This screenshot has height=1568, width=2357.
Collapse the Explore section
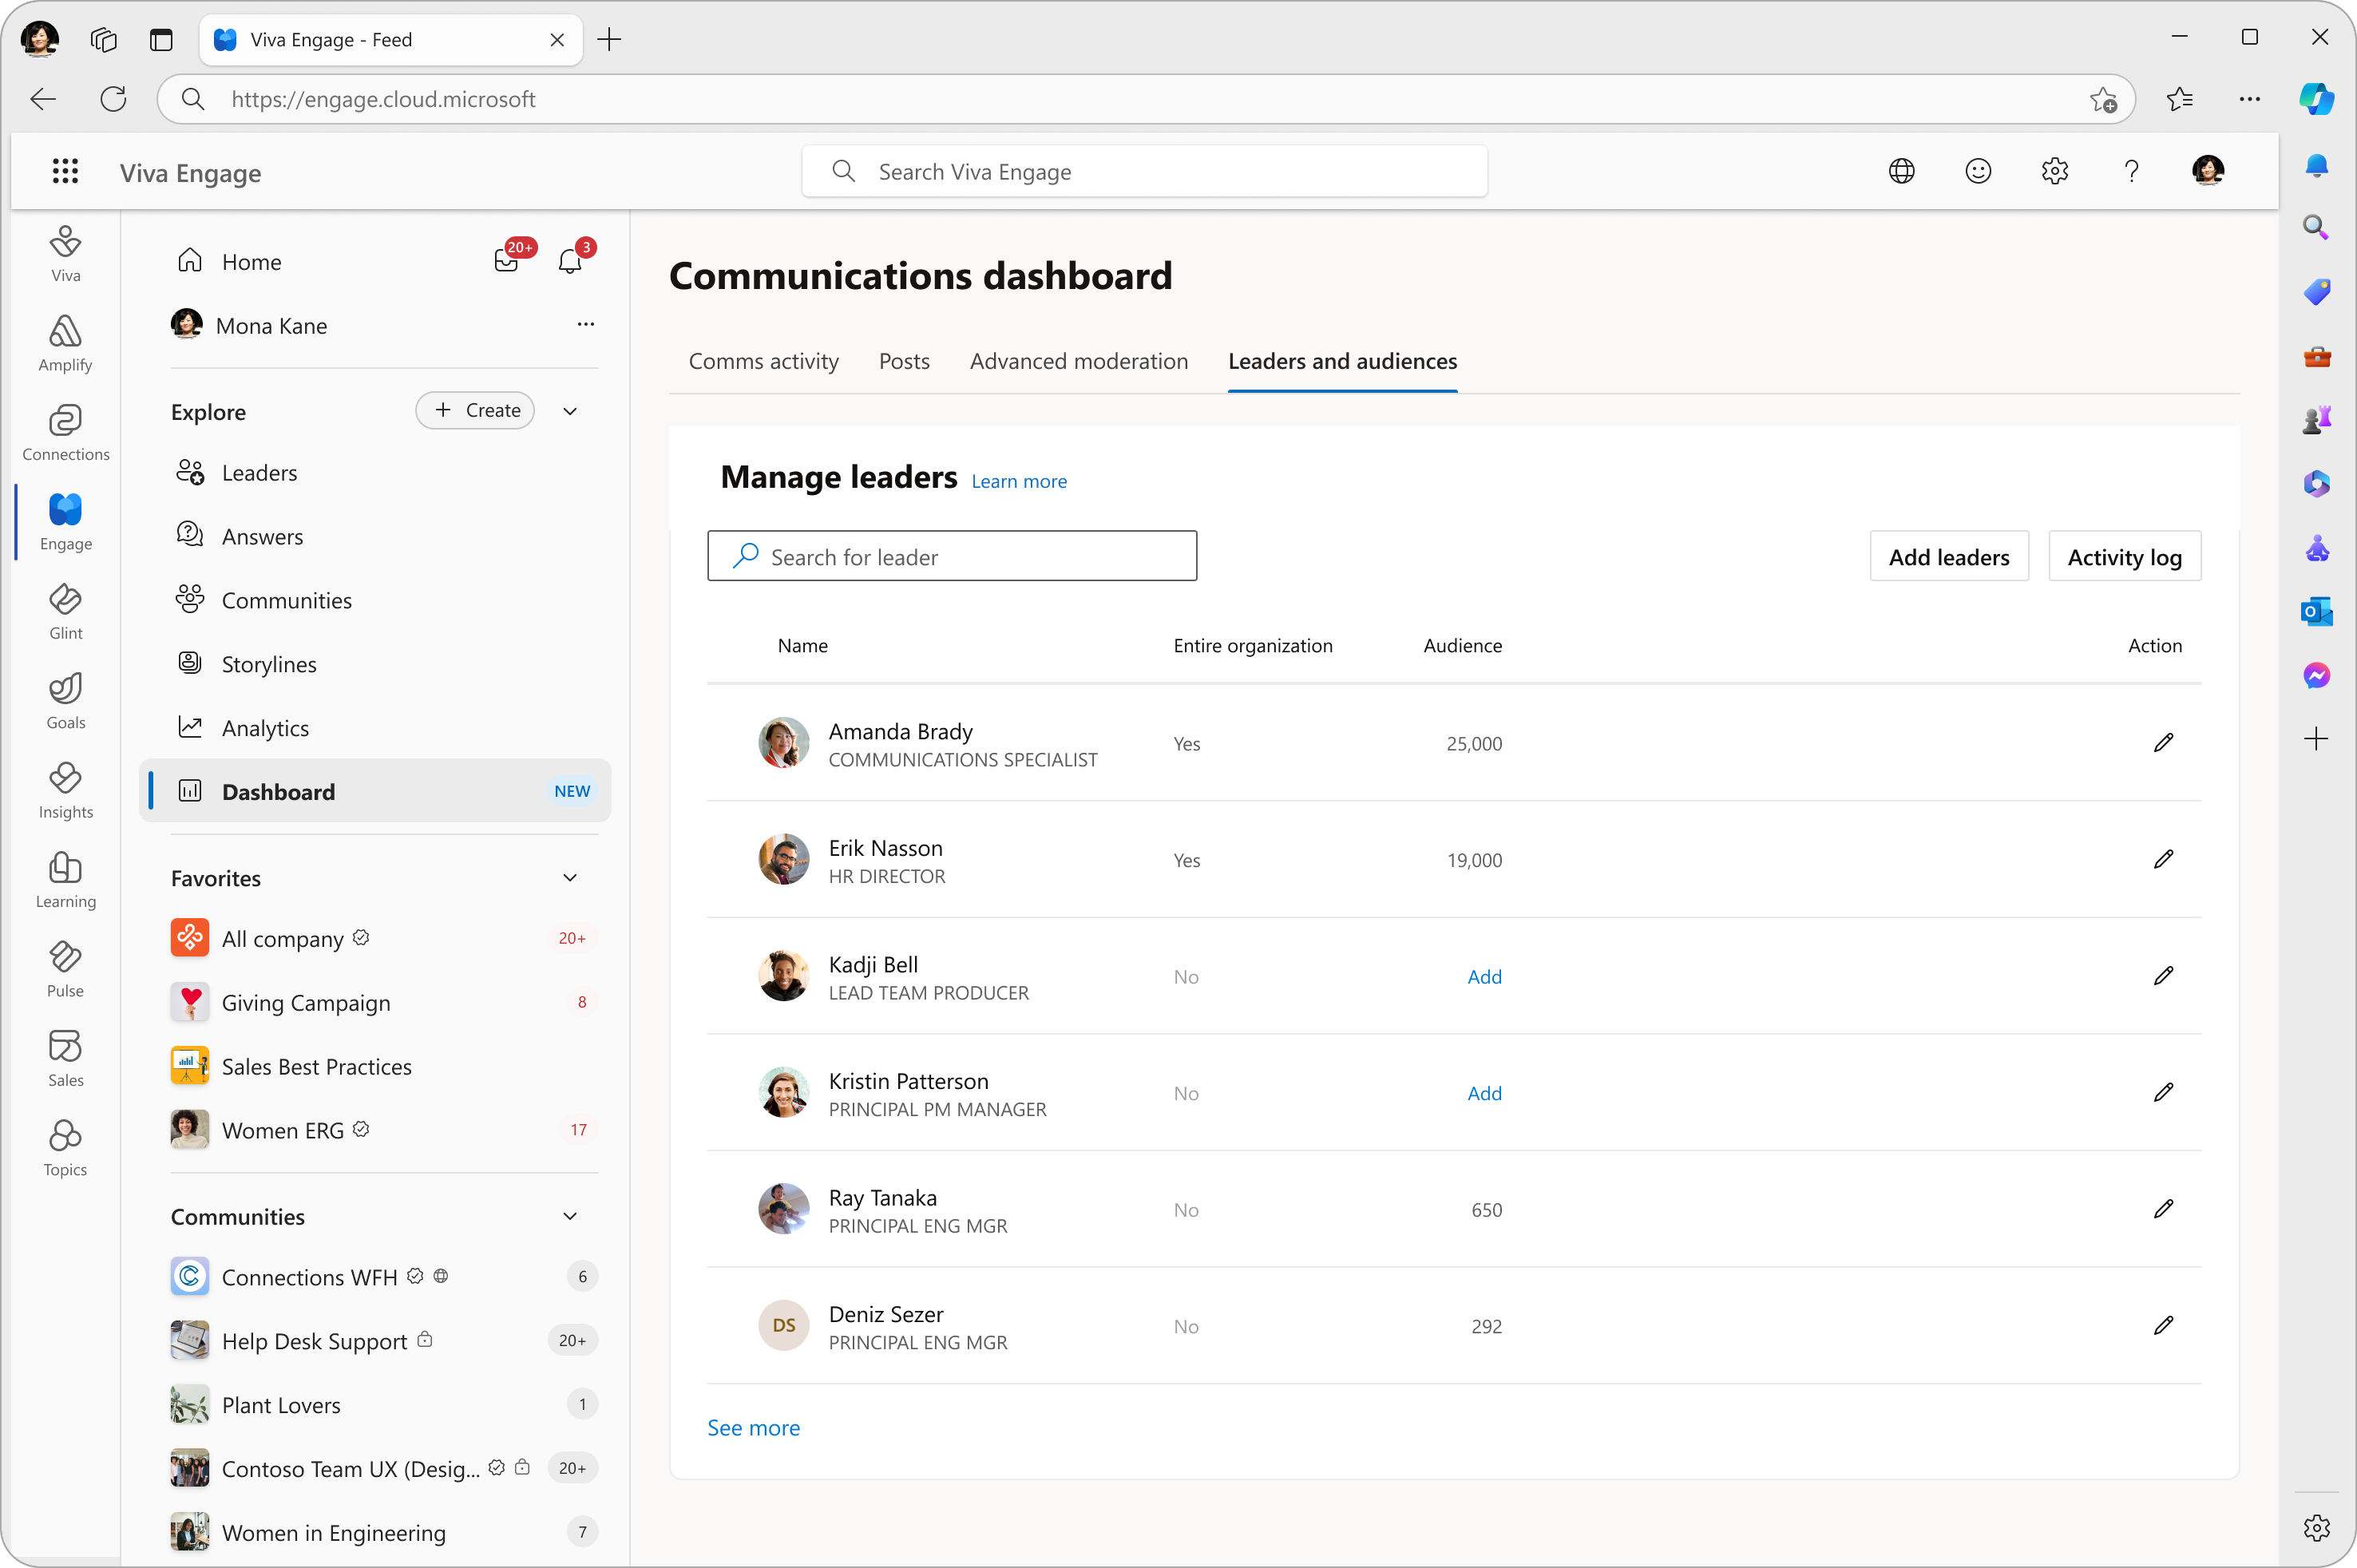pos(569,410)
